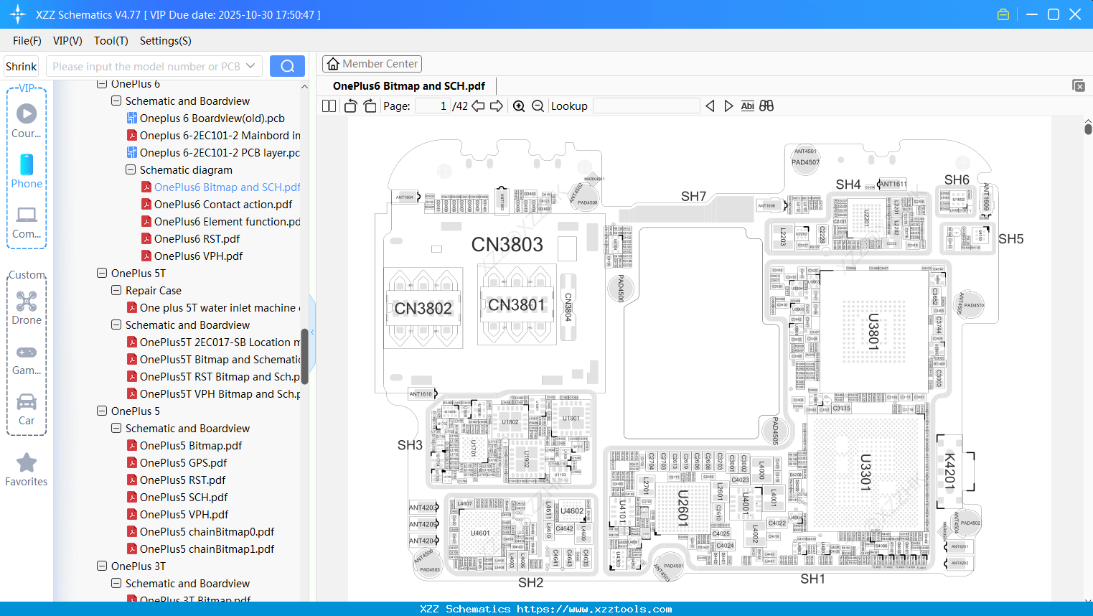Collapse Schematic and Boardview under OnePlus 5T
1093x616 pixels.
116,325
